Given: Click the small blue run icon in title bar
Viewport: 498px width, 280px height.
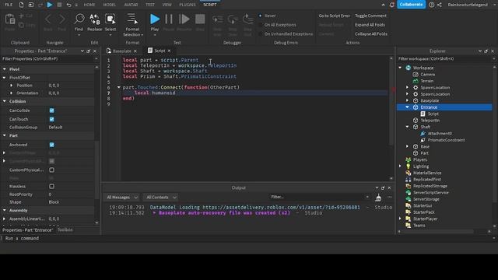Looking at the screenshot, I should pyautogui.click(x=50, y=5).
